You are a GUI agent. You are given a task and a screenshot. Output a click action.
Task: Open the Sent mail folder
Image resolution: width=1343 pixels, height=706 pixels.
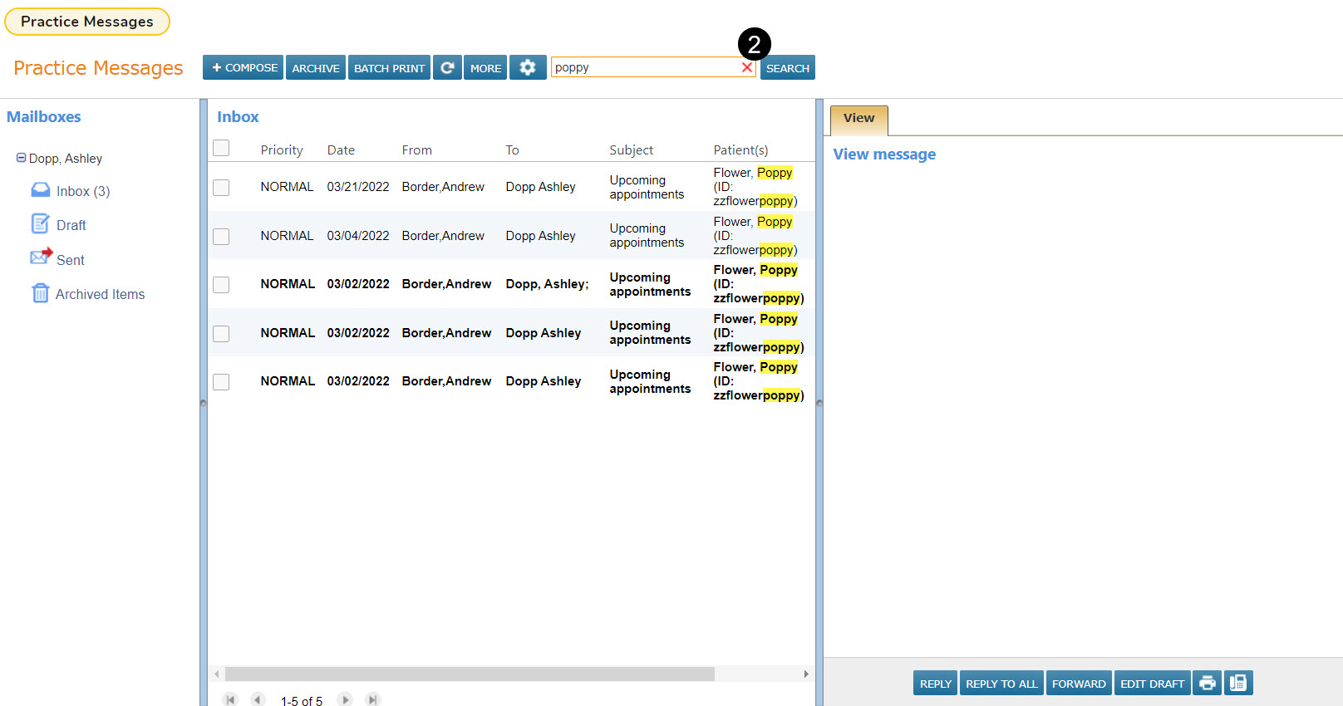[x=70, y=260]
